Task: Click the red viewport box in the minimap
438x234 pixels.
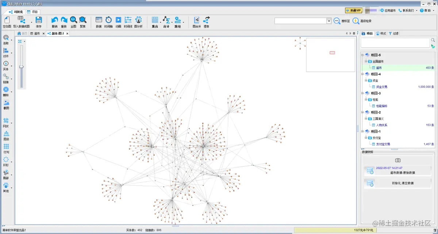Action: coord(332,53)
